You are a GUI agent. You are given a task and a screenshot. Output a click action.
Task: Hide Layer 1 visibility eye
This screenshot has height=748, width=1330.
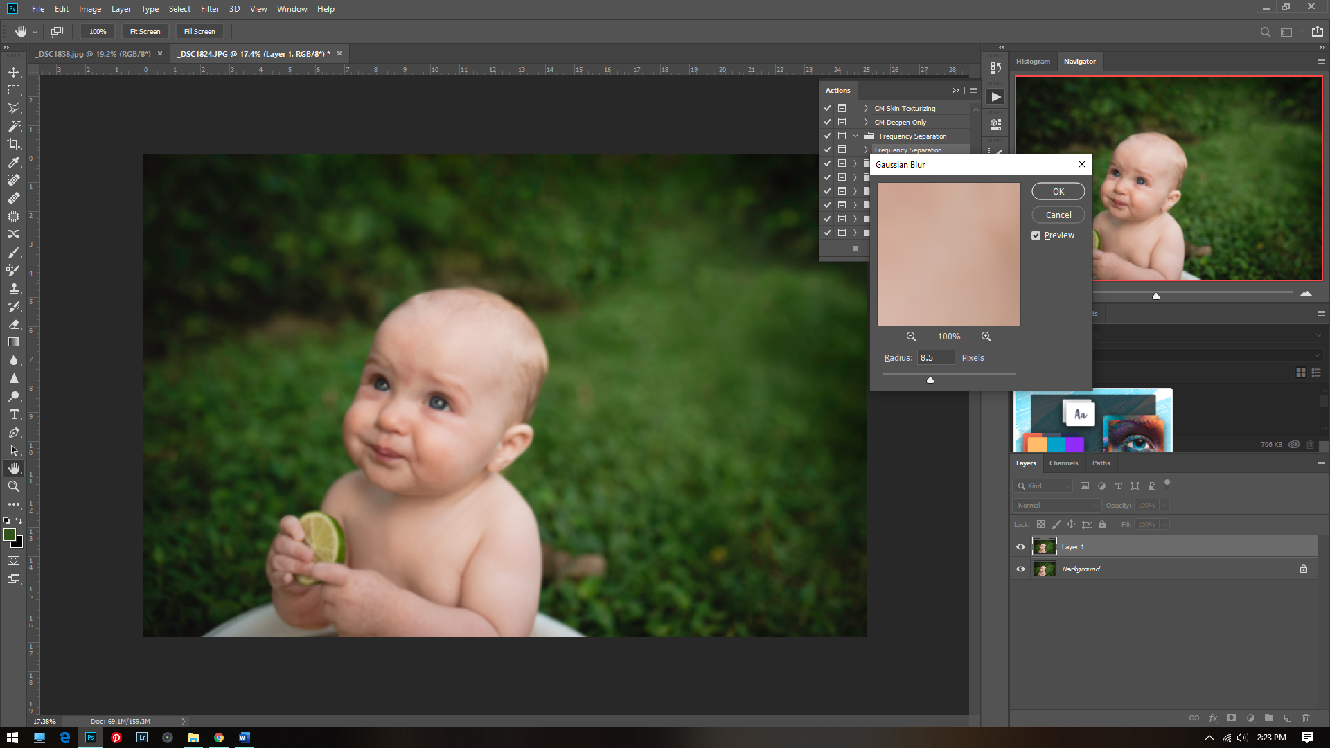pyautogui.click(x=1020, y=546)
